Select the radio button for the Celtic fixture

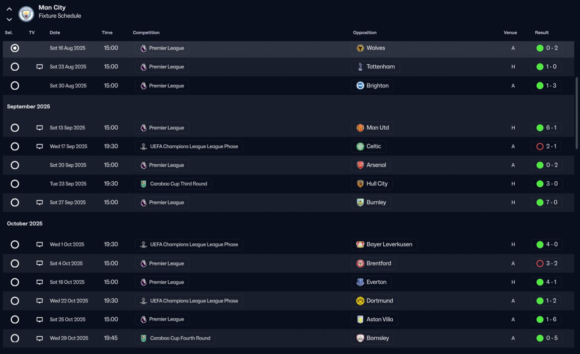click(15, 146)
